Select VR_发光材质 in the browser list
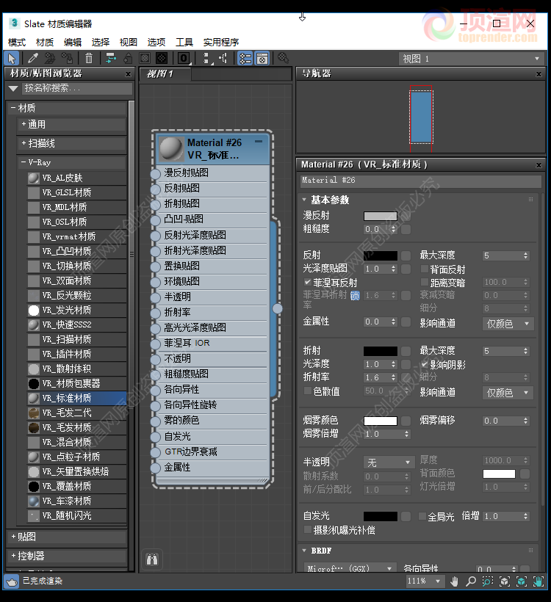 (77, 310)
